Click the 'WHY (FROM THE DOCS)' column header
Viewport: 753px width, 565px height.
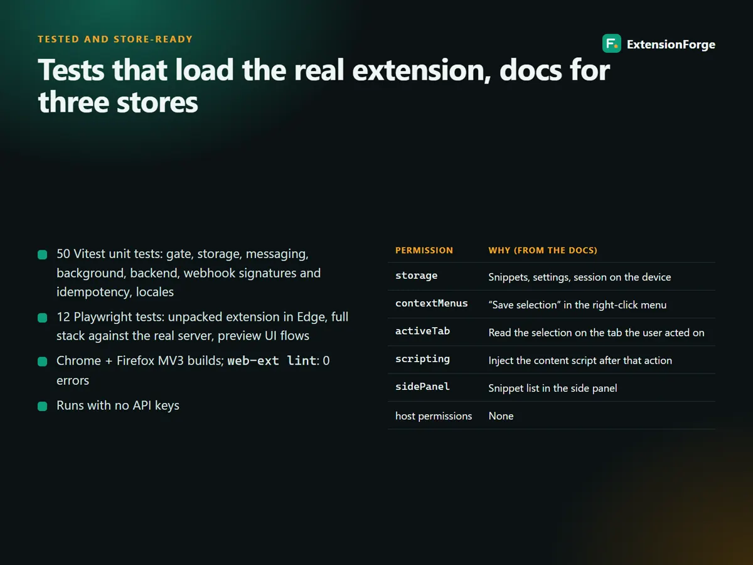pos(543,250)
